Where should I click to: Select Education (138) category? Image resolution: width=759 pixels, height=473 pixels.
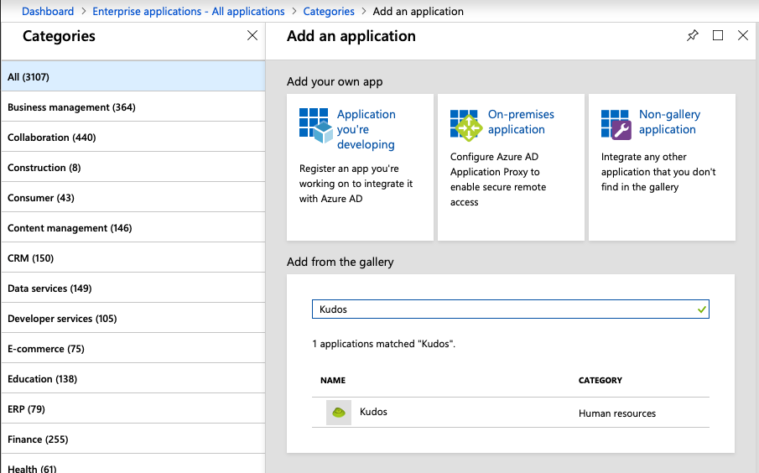133,378
